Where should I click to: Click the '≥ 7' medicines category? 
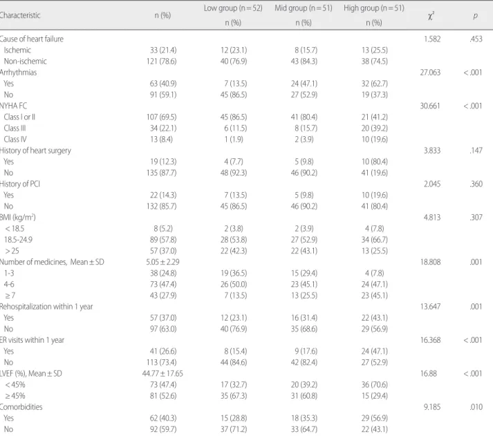click(x=10, y=296)
